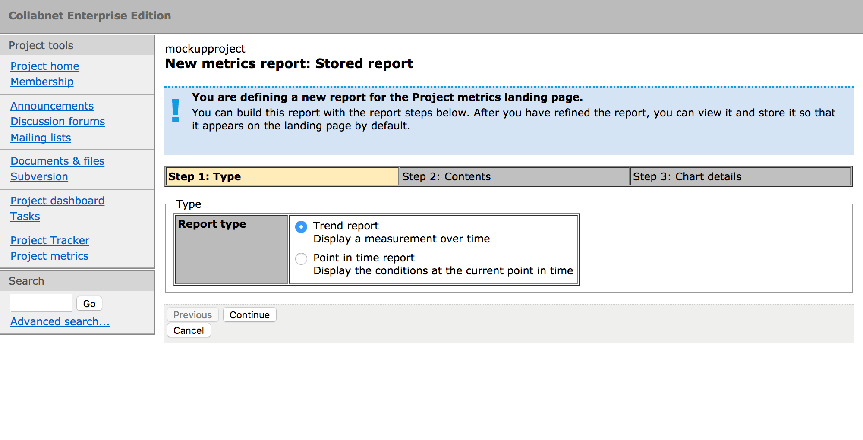Open the Subversion link
This screenshot has width=863, height=440.
pos(39,177)
